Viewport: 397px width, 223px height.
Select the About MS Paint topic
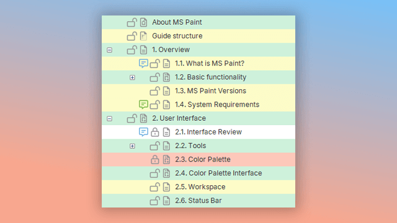click(177, 22)
